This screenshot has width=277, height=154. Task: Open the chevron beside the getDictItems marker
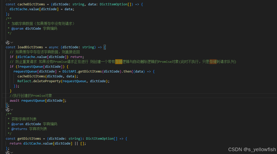11,110
